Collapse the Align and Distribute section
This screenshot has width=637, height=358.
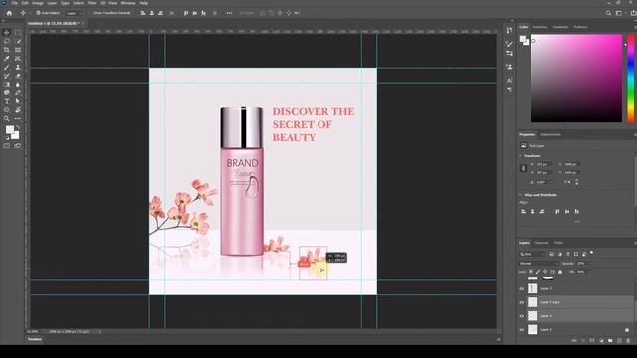coord(521,195)
